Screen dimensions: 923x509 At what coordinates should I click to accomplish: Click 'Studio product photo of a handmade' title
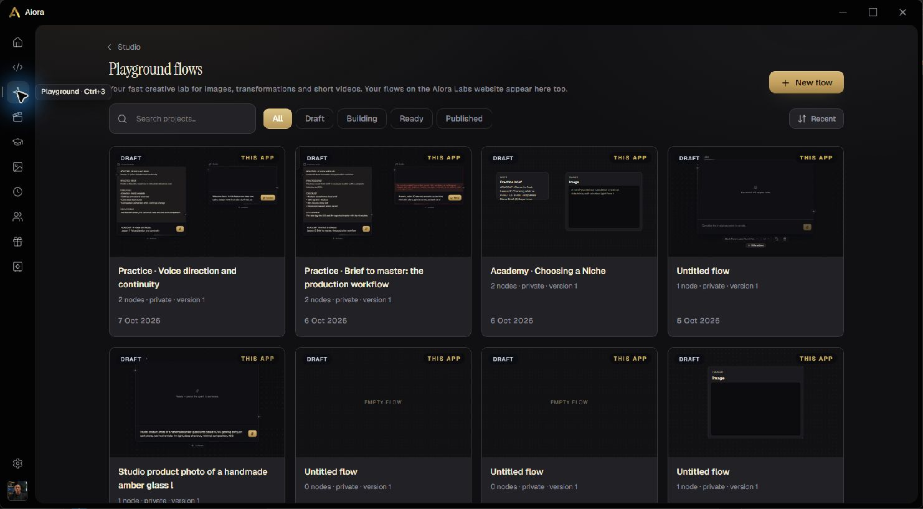tap(192, 478)
